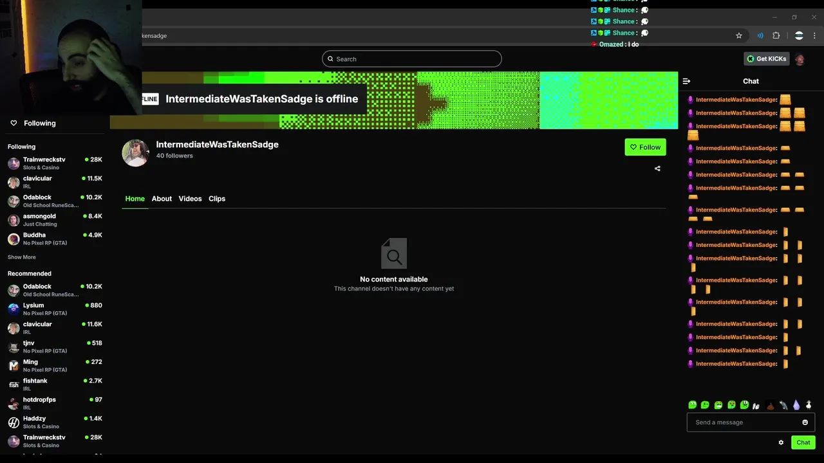Click the tjnv avatar in Recommended
The height and width of the screenshot is (463, 824).
click(x=14, y=347)
